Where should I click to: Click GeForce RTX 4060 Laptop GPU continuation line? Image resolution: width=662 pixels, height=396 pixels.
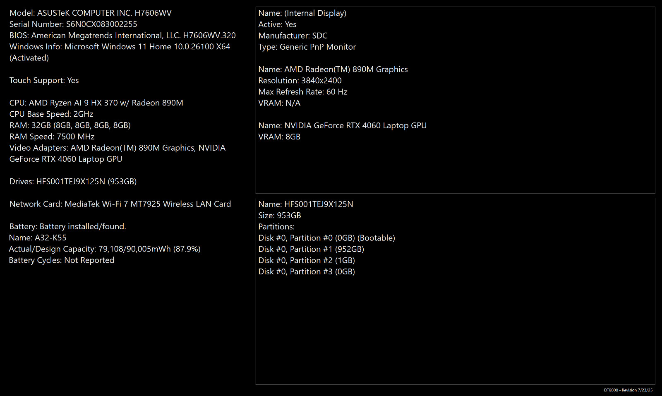66,159
